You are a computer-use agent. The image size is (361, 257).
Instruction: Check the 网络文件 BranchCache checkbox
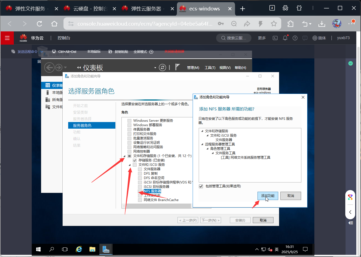pos(140,200)
